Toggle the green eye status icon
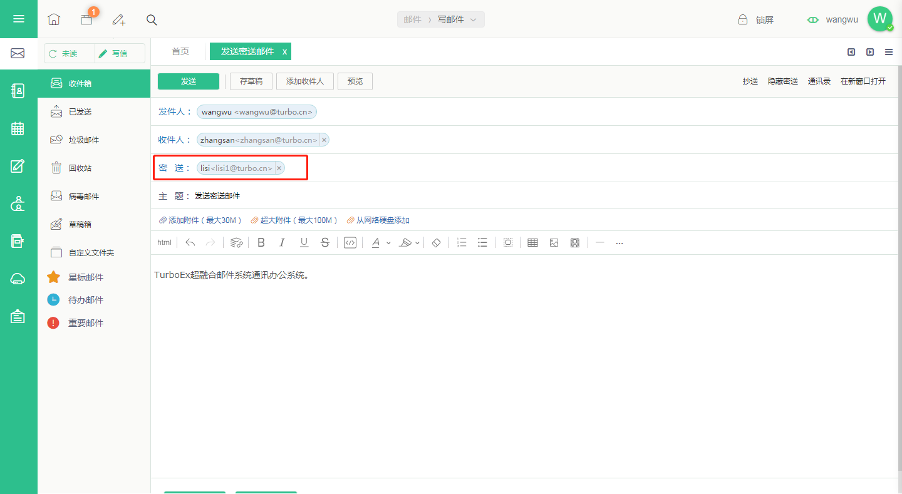Viewport: 902px width, 494px height. pos(813,20)
